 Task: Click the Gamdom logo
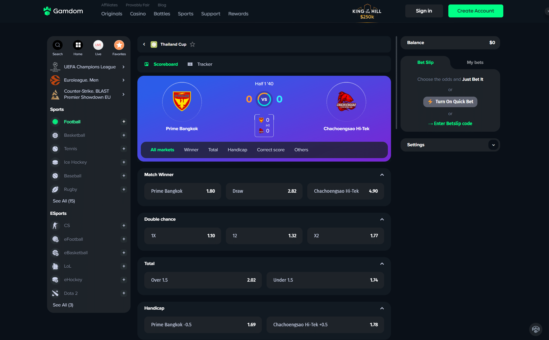pos(63,11)
